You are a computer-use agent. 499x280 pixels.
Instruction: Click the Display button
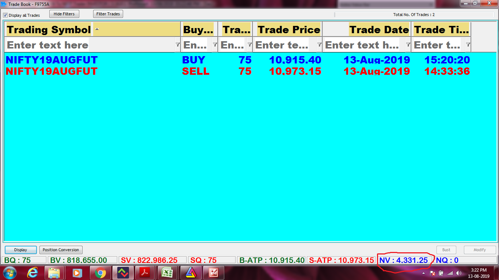21,250
